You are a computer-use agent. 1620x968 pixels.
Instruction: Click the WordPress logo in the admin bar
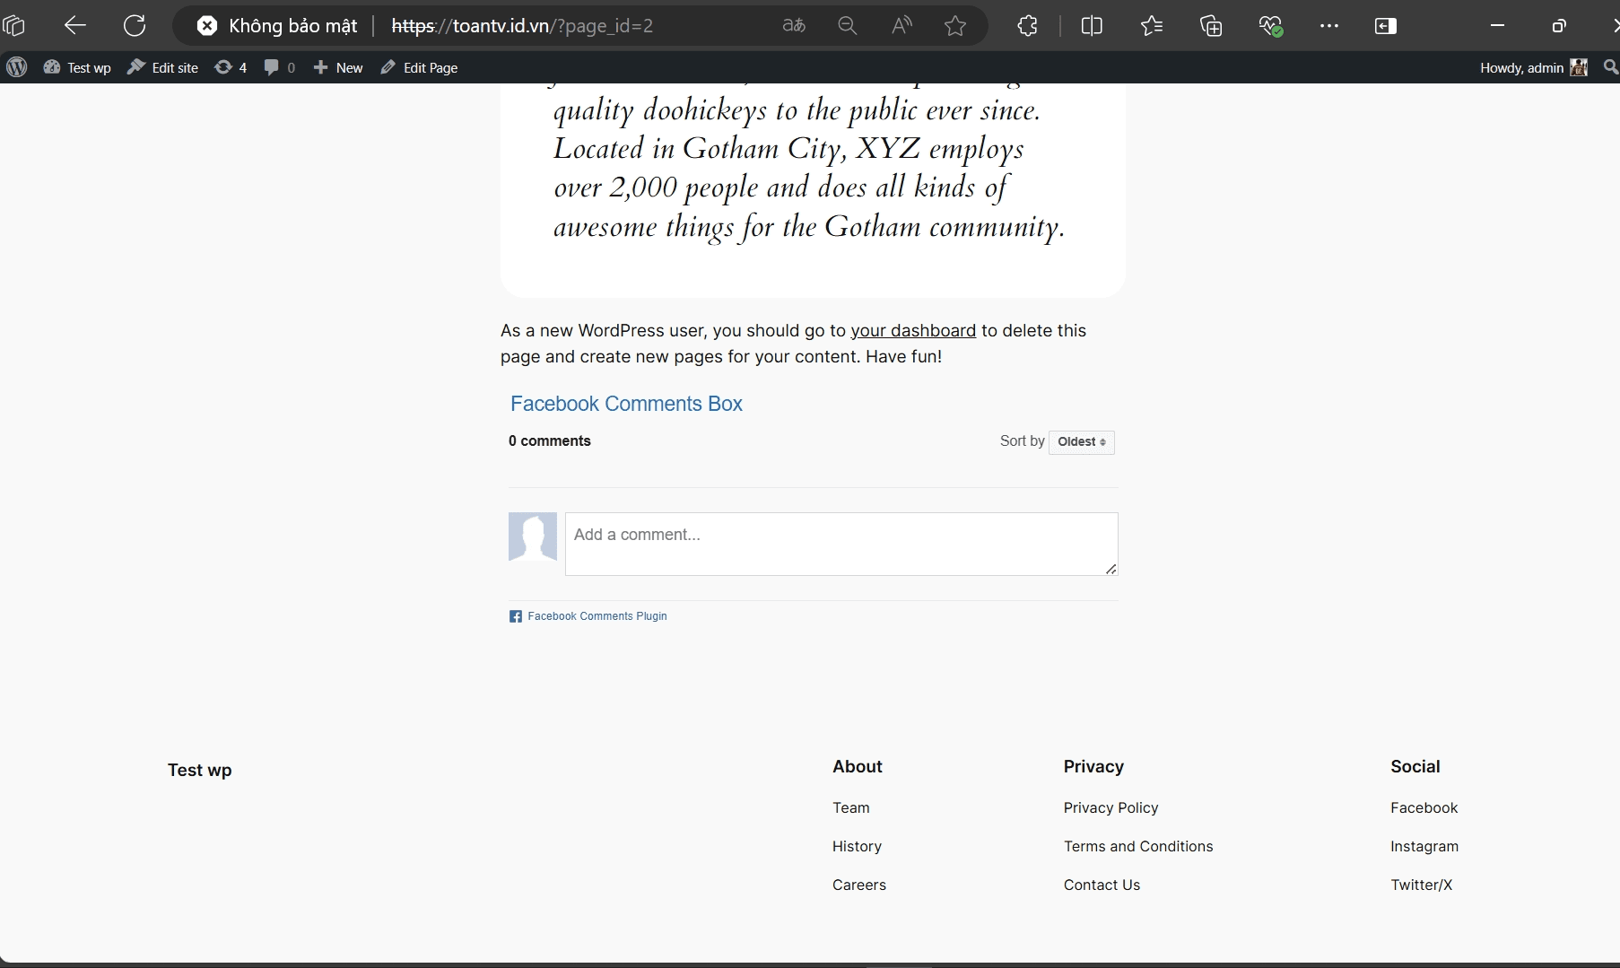16,66
